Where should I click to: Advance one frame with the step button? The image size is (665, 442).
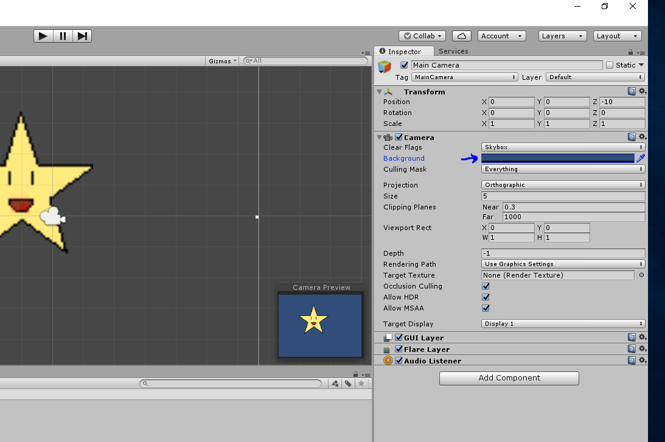click(82, 36)
